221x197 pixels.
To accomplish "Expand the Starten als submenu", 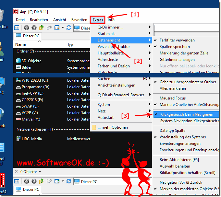I will 121,34.
